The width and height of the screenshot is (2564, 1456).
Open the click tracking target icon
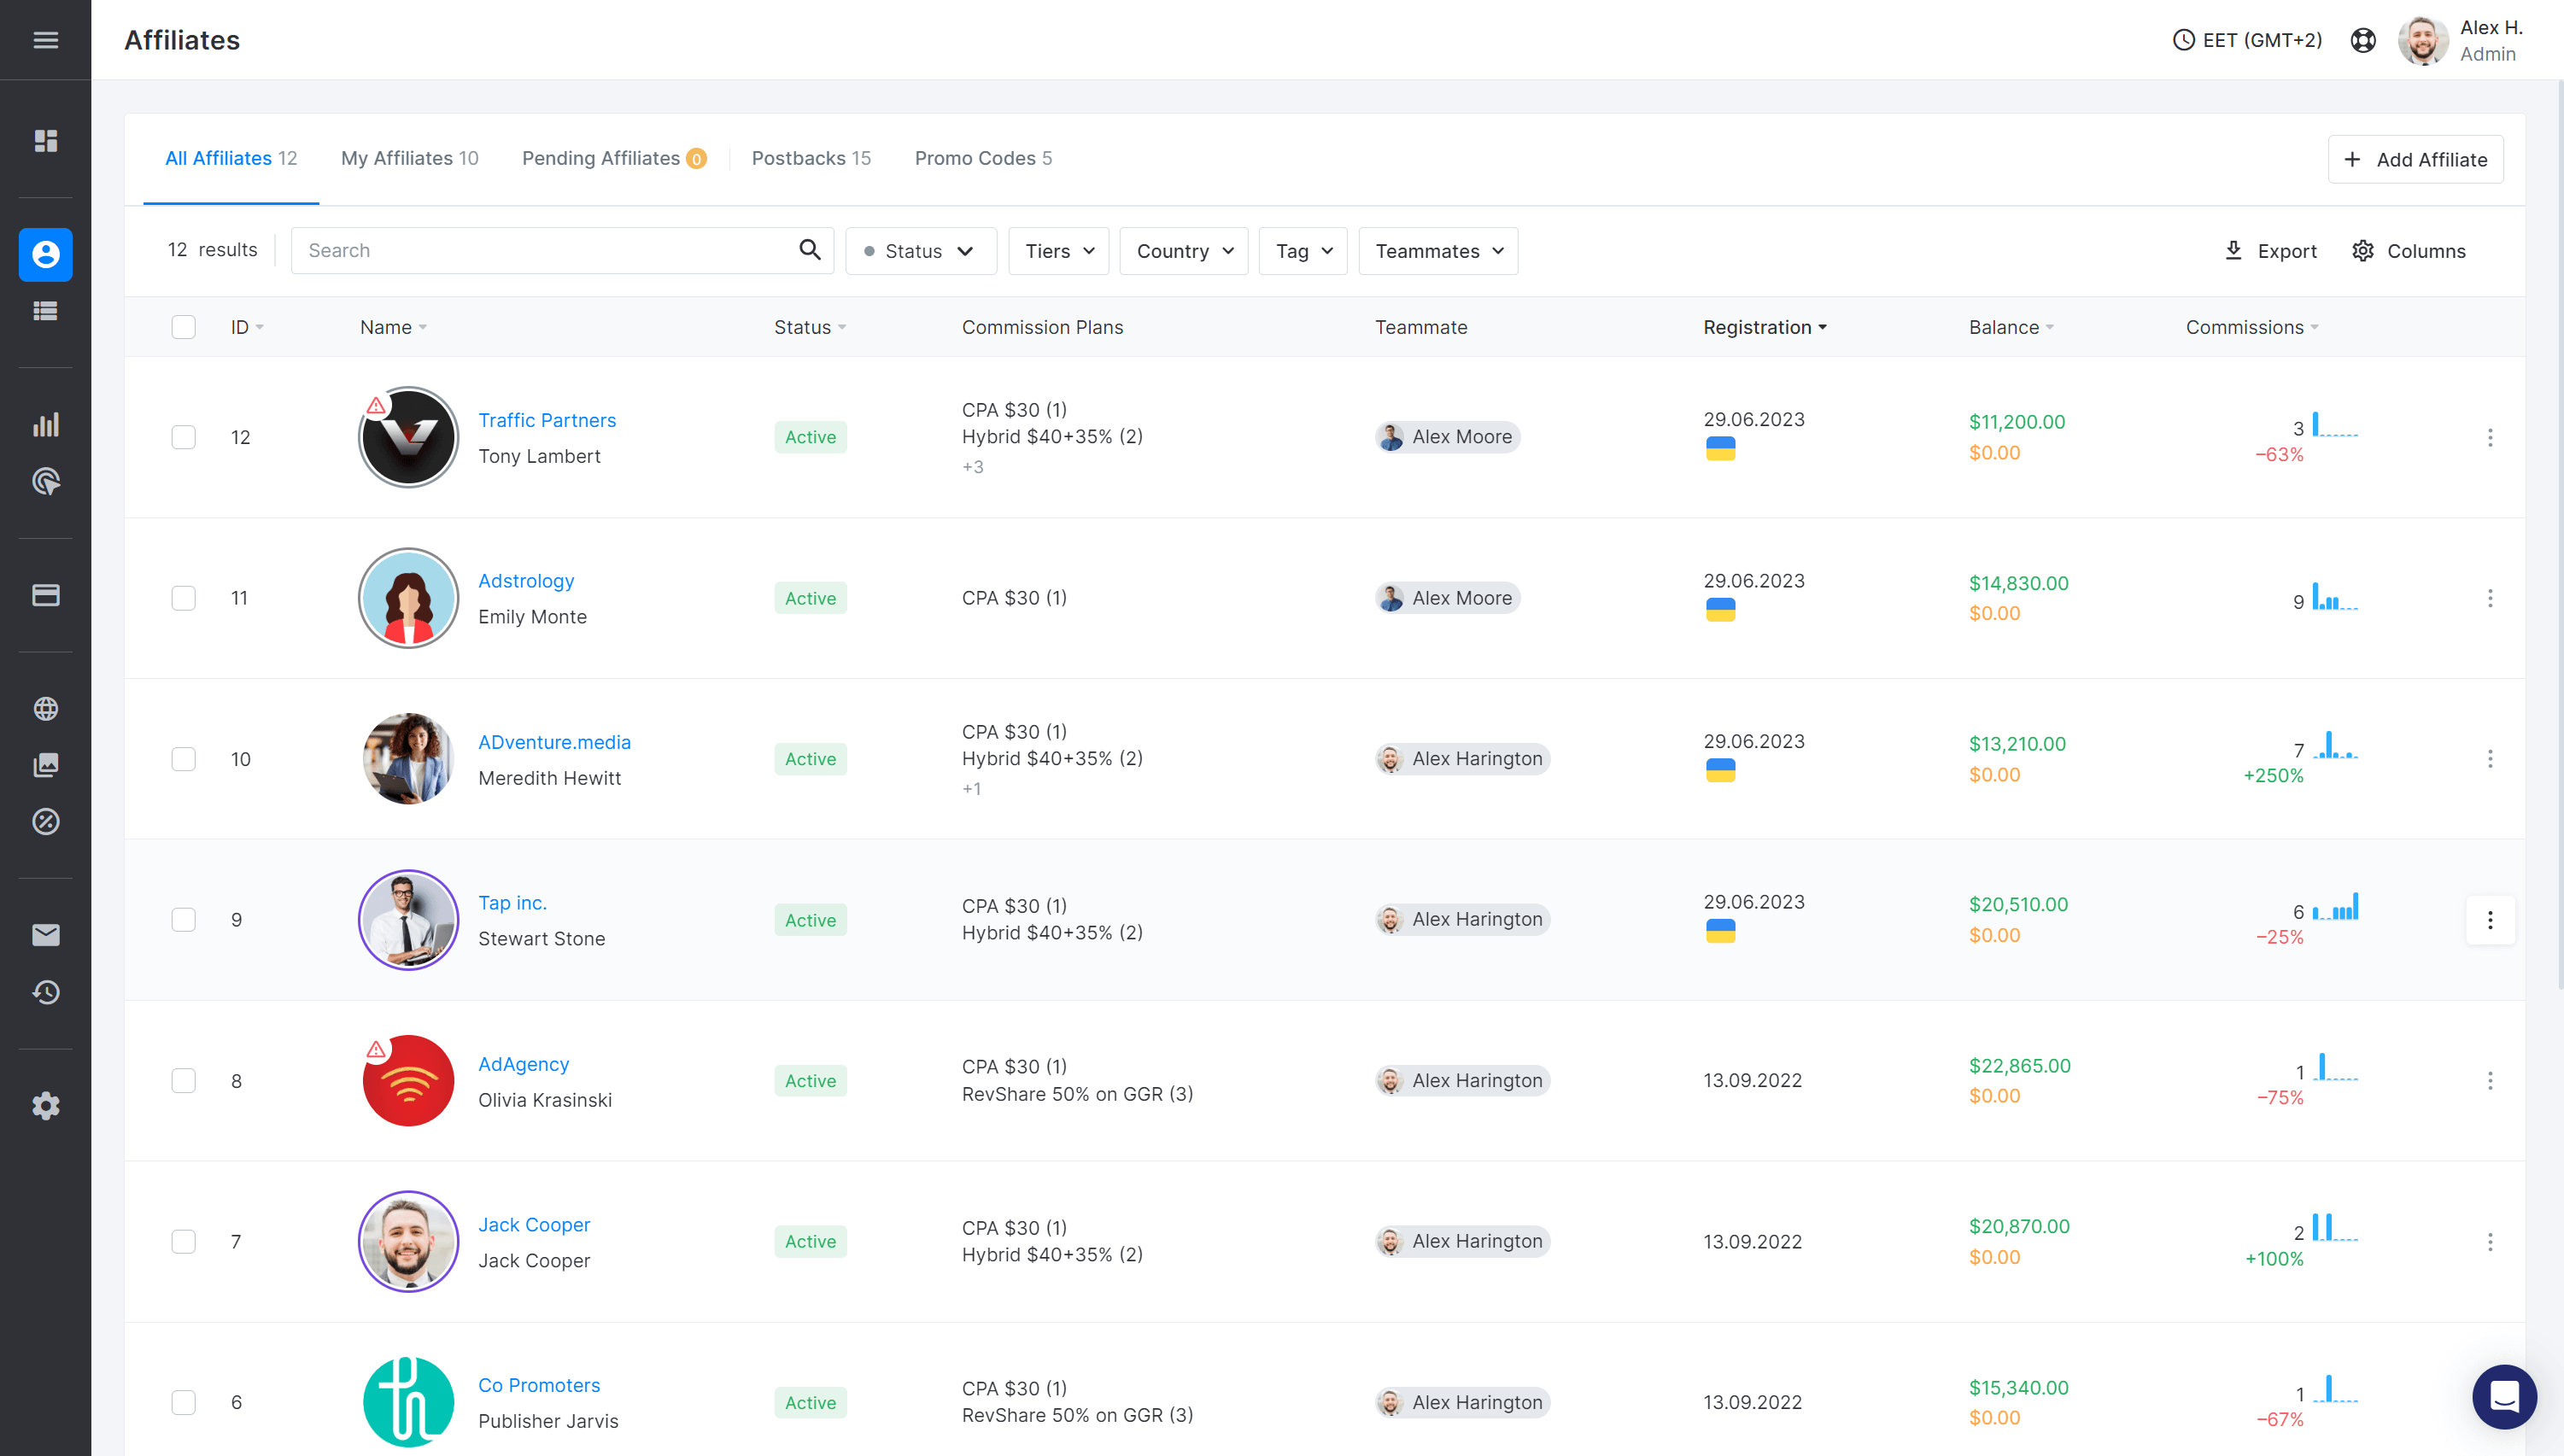coord(45,481)
